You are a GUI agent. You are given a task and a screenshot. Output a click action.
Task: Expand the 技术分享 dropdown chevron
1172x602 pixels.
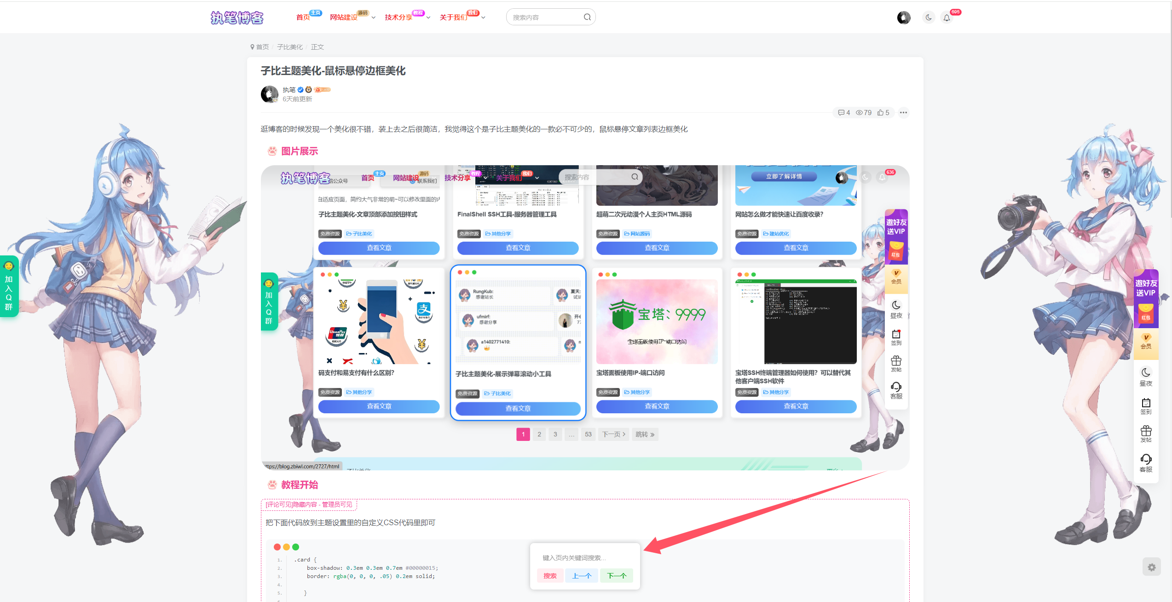point(428,18)
